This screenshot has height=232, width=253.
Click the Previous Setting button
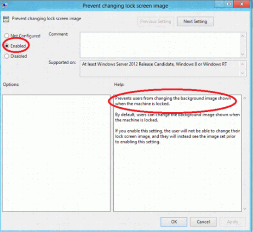click(155, 22)
